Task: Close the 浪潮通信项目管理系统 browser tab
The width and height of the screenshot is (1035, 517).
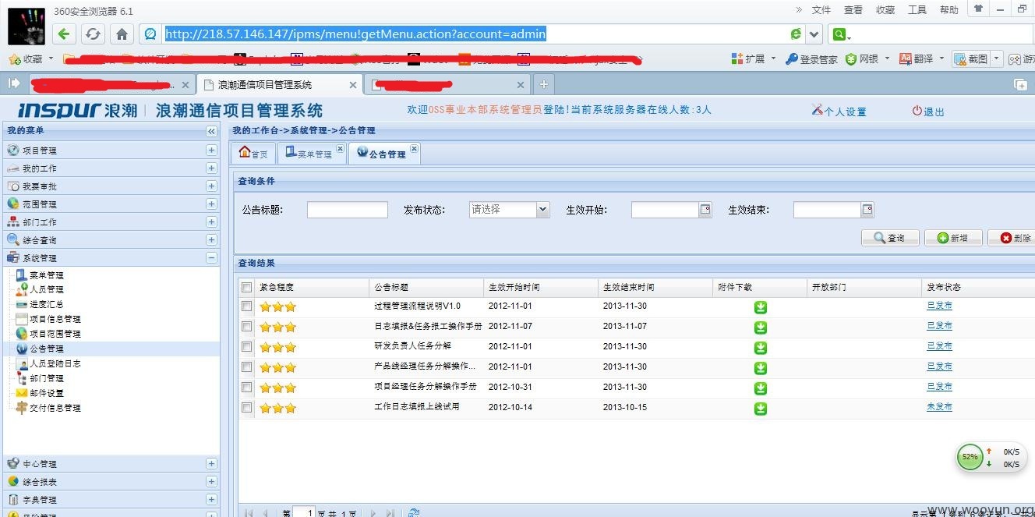Action: (x=352, y=85)
